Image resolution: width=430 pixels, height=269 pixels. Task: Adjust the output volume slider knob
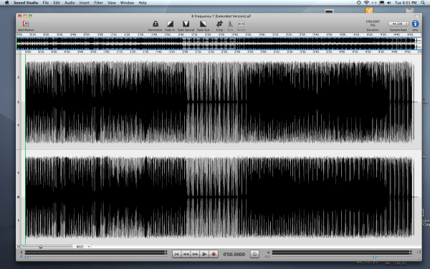[x=375, y=258]
